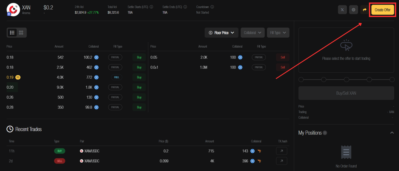Click USDC icon next to collateral 130
The image size is (399, 171).
(x=97, y=97)
